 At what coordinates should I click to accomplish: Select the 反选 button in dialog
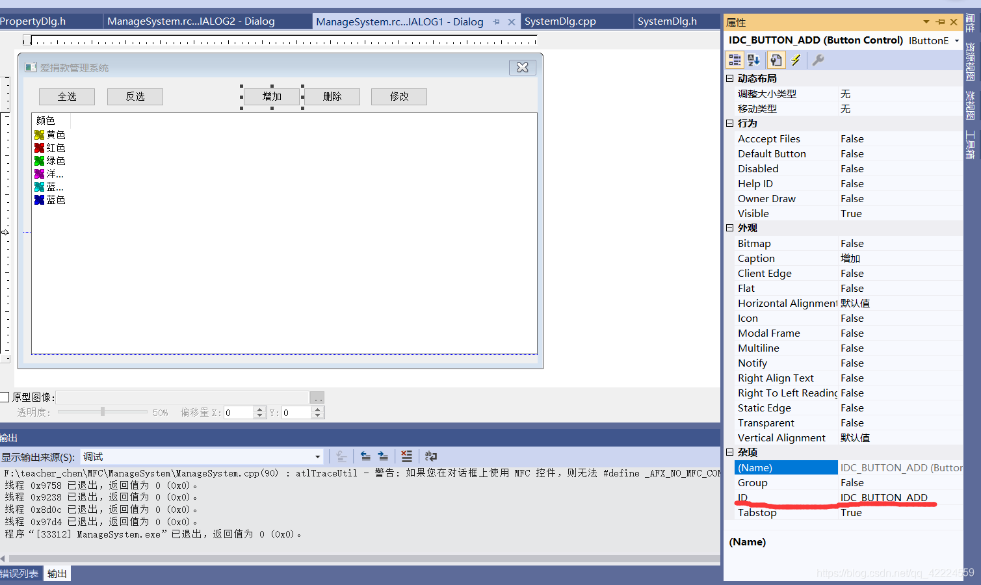[135, 96]
